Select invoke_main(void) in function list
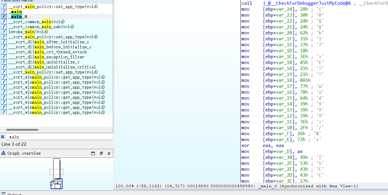Image resolution: width=388 pixels, height=195 pixels. coord(57,32)
